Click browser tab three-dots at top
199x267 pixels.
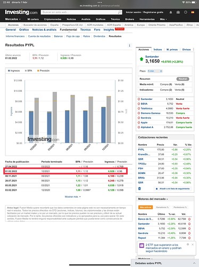(99, 3)
